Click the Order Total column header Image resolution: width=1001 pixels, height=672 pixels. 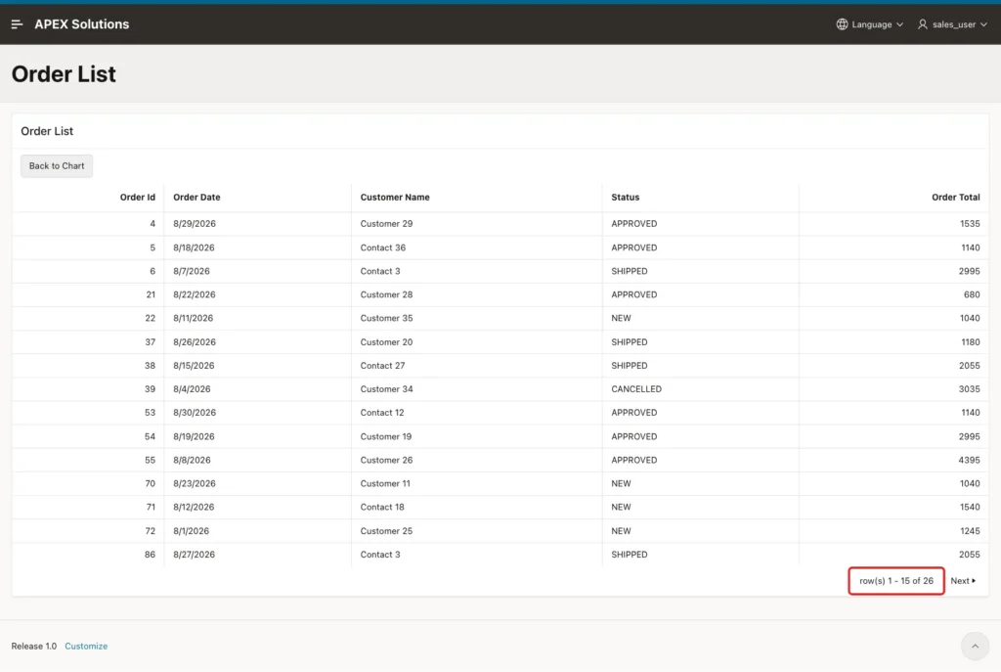(956, 198)
